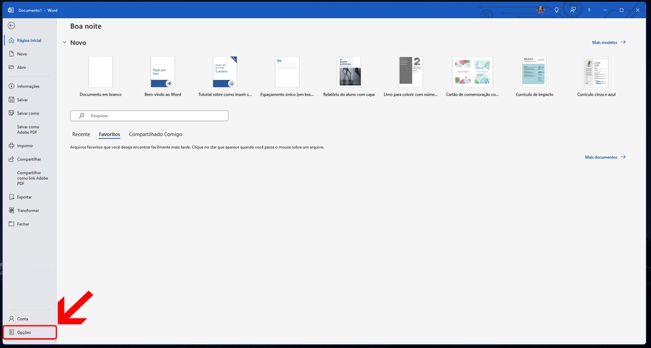Open the Currículo de impacto template
This screenshot has width=651, height=348.
point(534,72)
